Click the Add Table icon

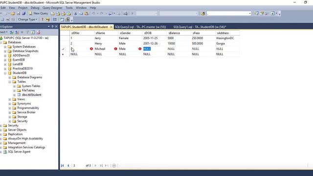tap(62, 20)
